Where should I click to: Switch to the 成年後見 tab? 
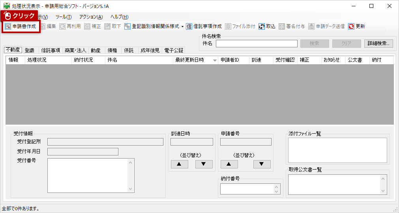150,50
